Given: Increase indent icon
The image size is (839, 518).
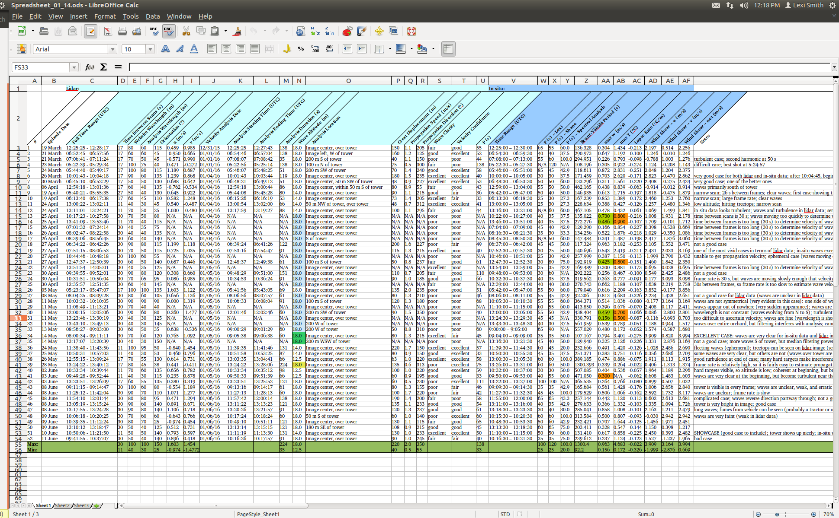Looking at the screenshot, I should [x=362, y=49].
